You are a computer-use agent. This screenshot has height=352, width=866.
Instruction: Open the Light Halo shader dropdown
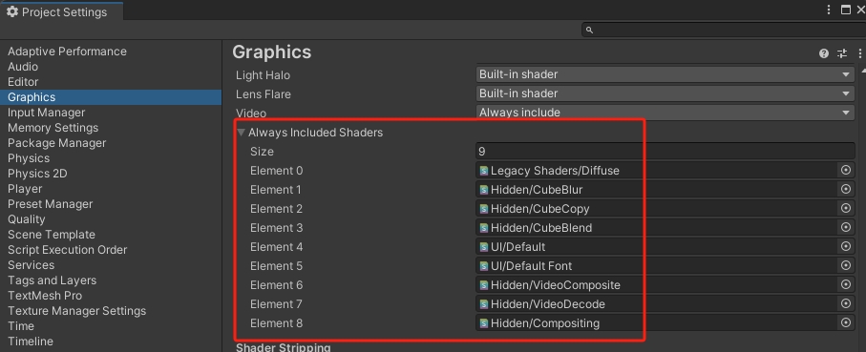coord(665,74)
